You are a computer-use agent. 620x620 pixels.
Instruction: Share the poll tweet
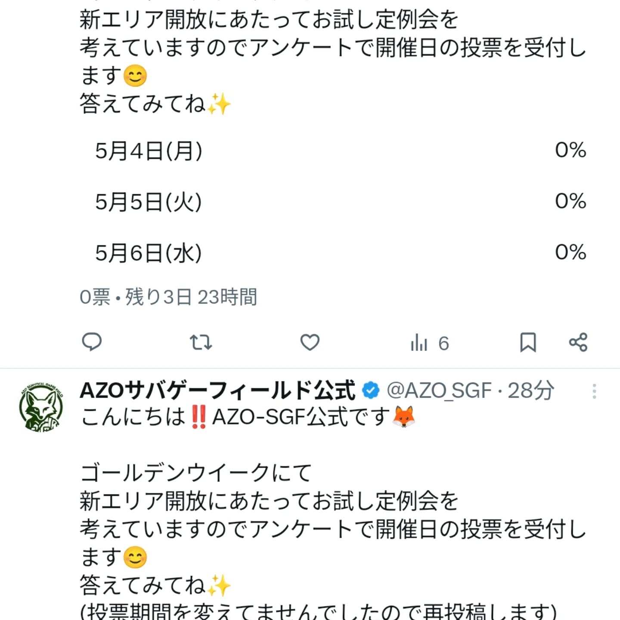pos(579,342)
